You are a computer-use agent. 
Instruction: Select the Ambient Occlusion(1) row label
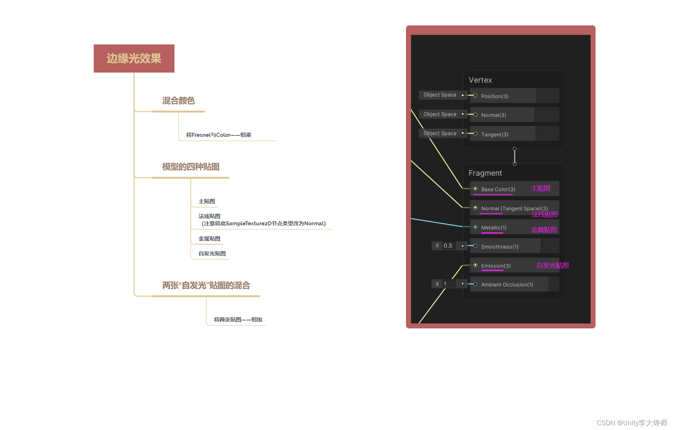(507, 285)
